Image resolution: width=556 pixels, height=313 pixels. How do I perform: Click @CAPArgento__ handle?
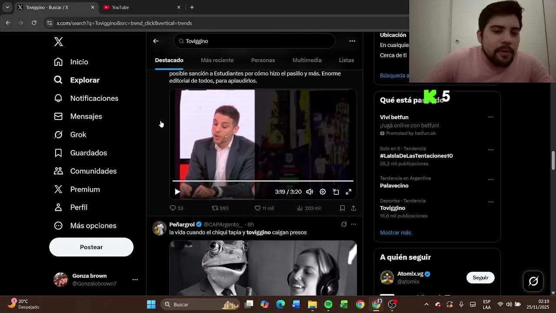(223, 224)
